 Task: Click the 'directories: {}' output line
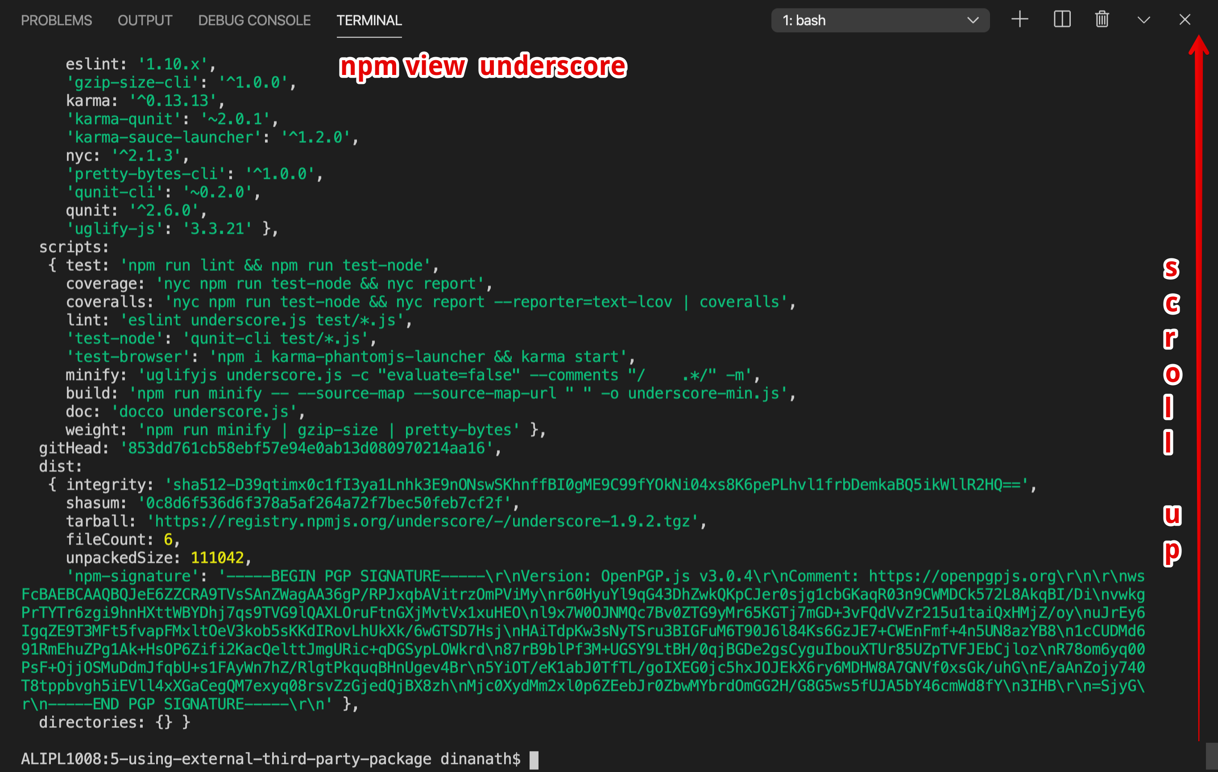(x=114, y=722)
